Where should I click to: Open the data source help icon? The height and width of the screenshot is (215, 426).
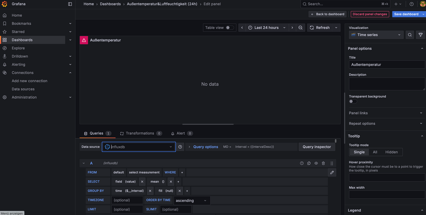tap(180, 147)
